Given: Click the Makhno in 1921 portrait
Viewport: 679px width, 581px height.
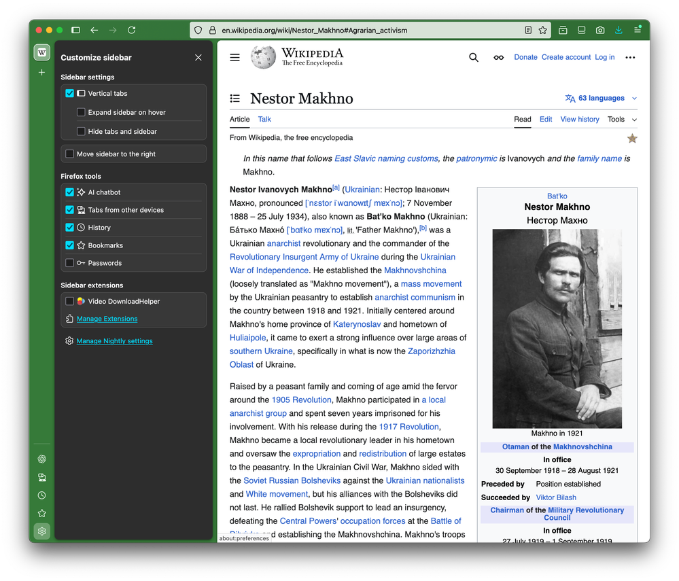Looking at the screenshot, I should 557,328.
